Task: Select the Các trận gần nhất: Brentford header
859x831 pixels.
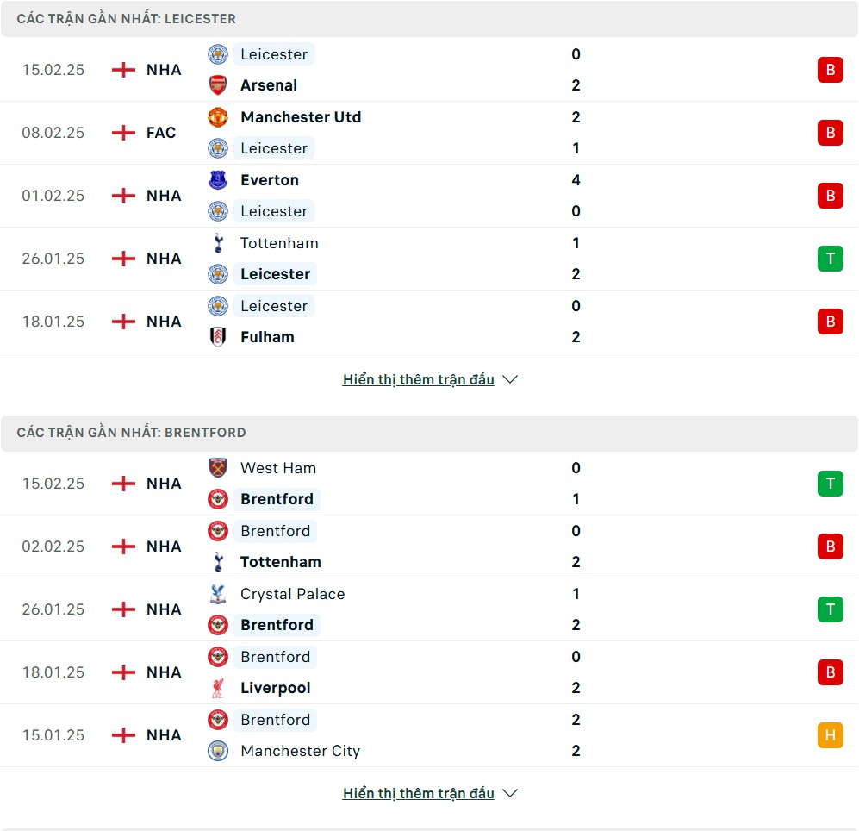Action: [132, 433]
